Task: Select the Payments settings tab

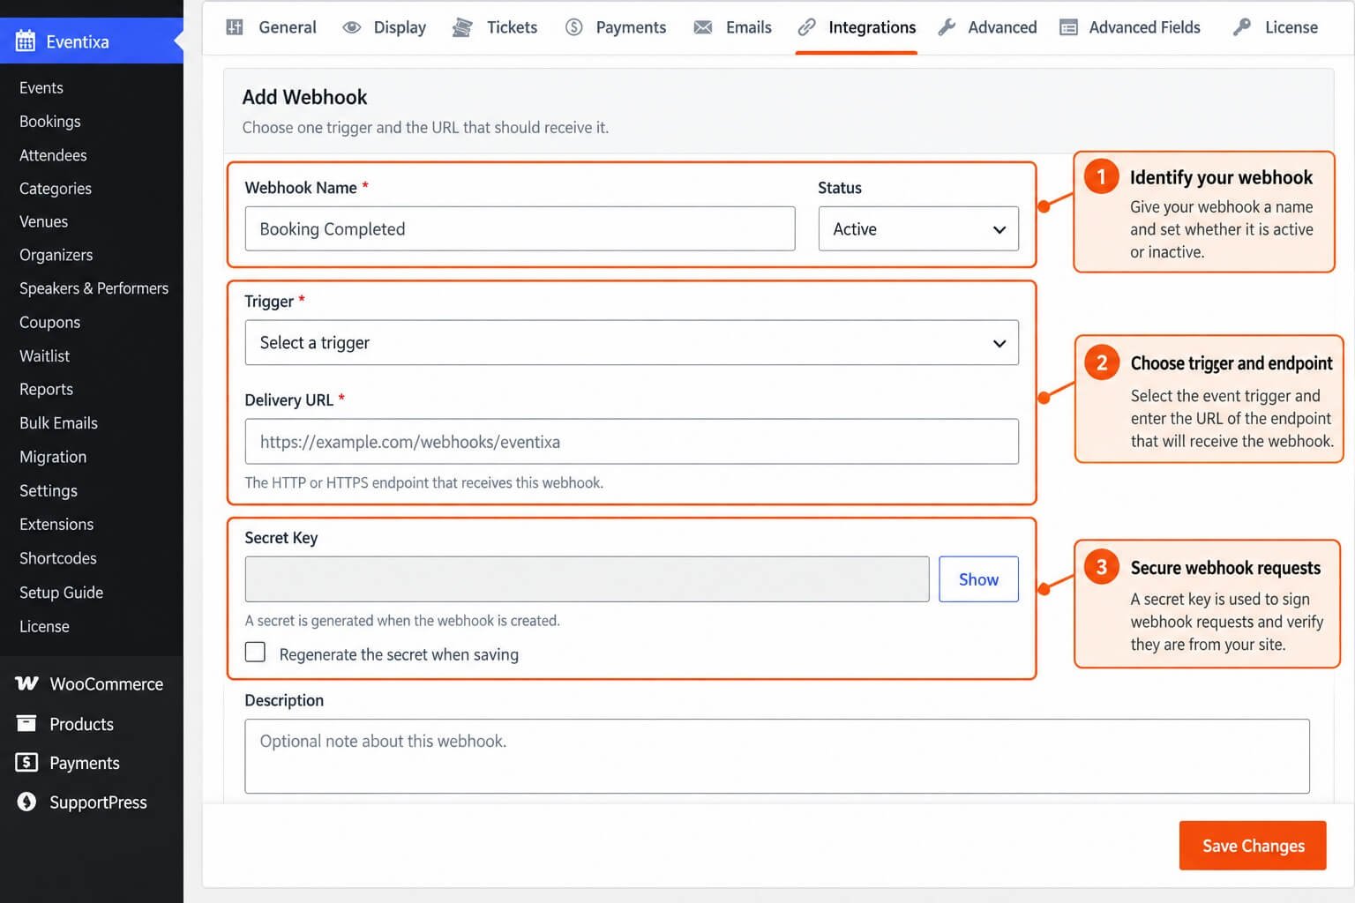Action: (616, 27)
